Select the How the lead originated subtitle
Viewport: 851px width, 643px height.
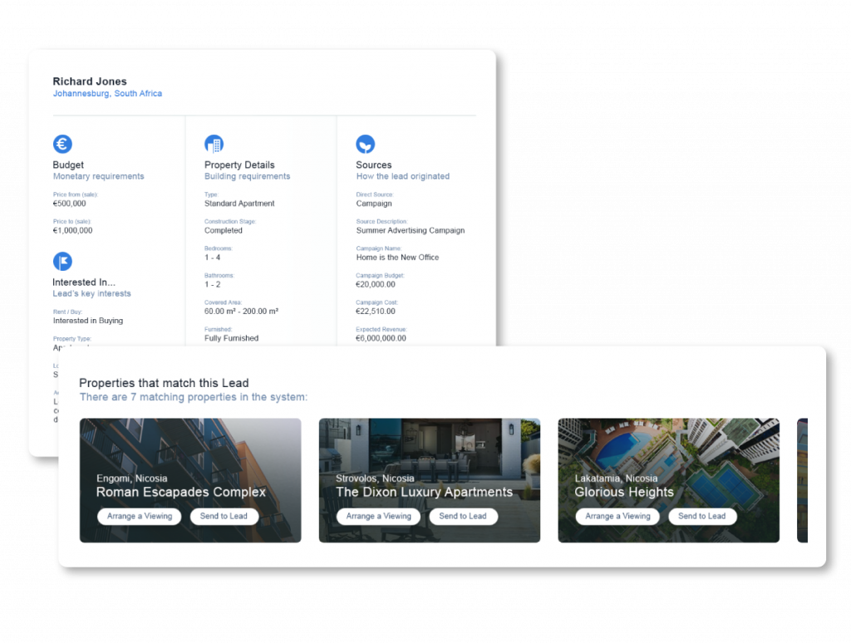(403, 176)
